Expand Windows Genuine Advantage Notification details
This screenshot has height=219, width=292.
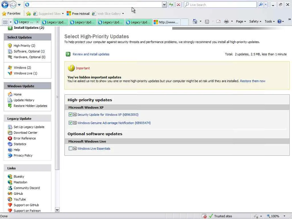tap(75, 123)
